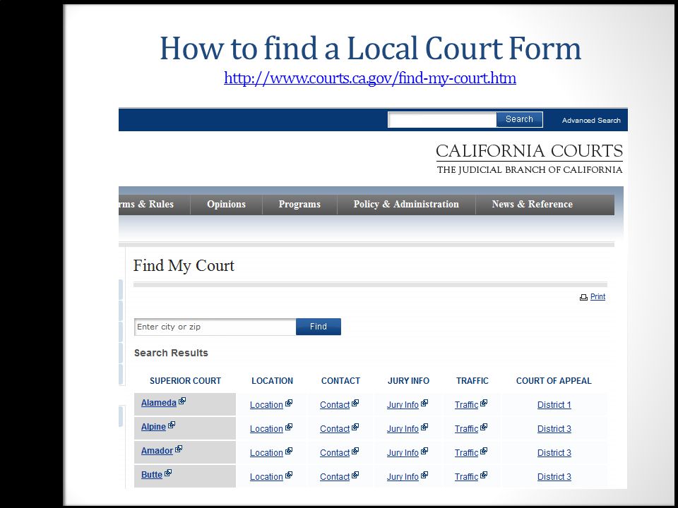The image size is (678, 508).
Task: Open Contact link for Alameda
Action: click(x=335, y=405)
